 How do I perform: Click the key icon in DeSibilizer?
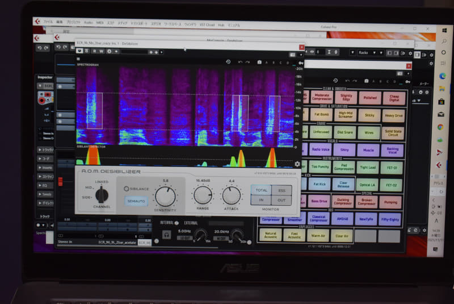[301, 63]
